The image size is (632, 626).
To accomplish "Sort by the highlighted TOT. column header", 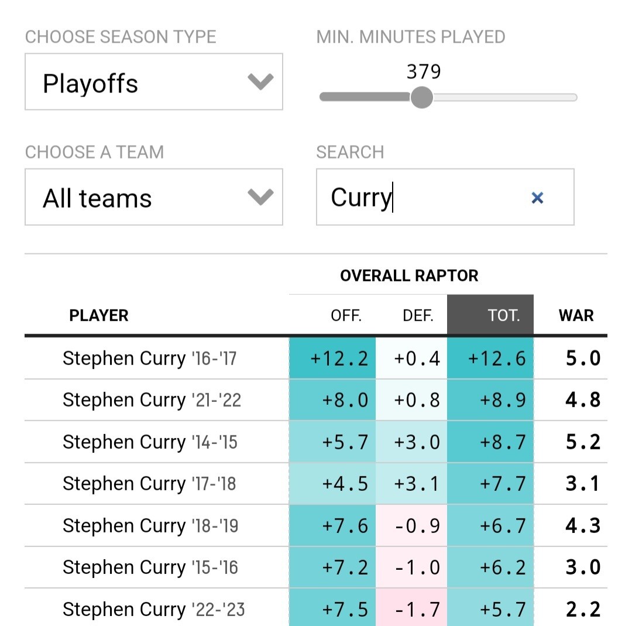I will coord(503,316).
